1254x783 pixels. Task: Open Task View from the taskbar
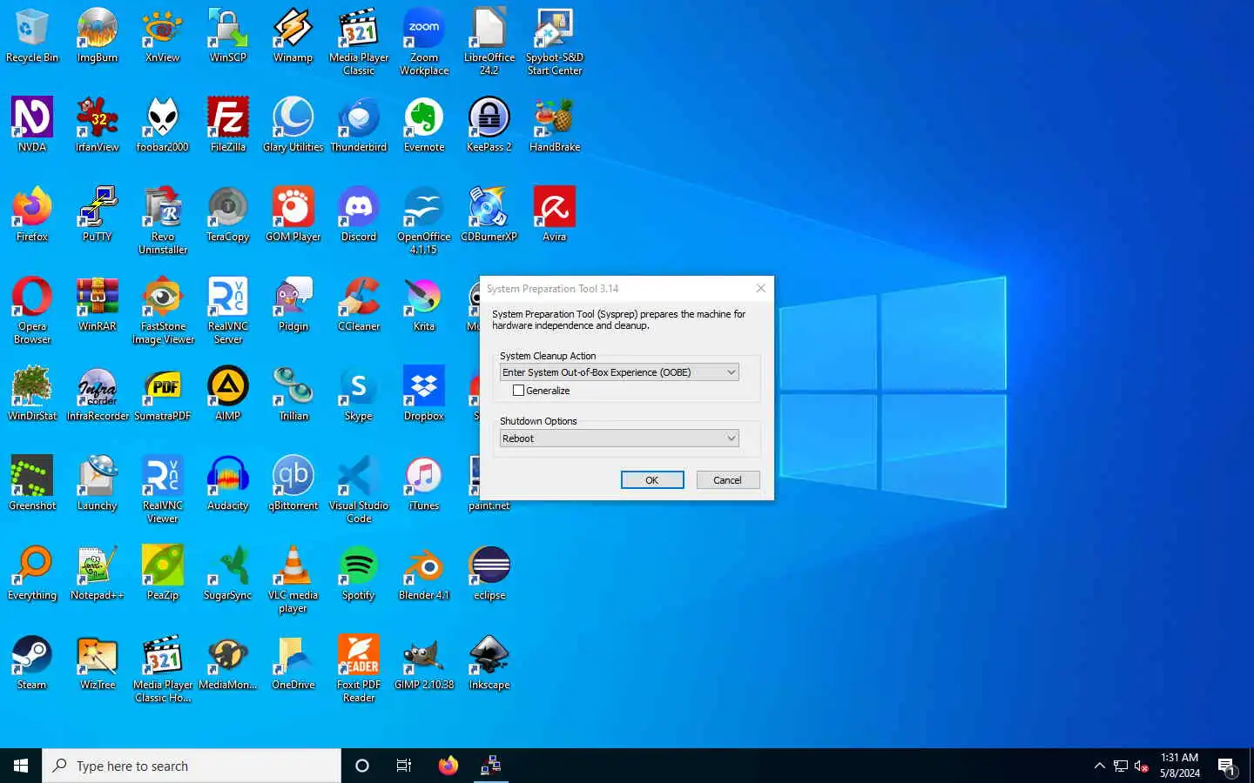coord(404,766)
